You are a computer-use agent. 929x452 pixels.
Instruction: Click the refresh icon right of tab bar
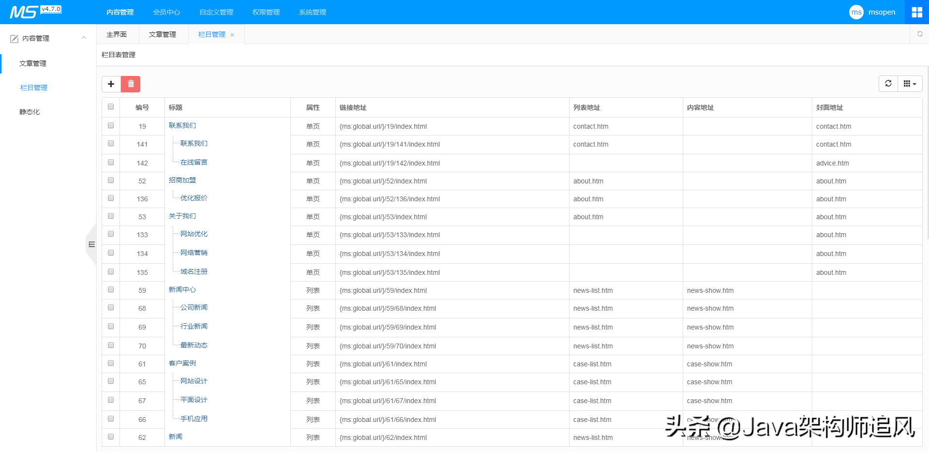(920, 34)
